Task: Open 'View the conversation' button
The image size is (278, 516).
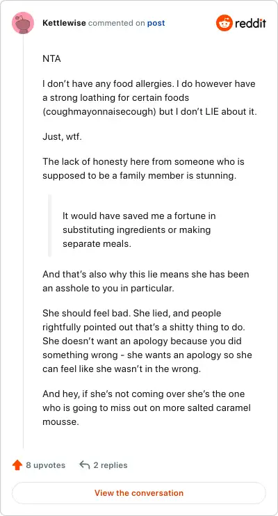Action: tap(139, 493)
